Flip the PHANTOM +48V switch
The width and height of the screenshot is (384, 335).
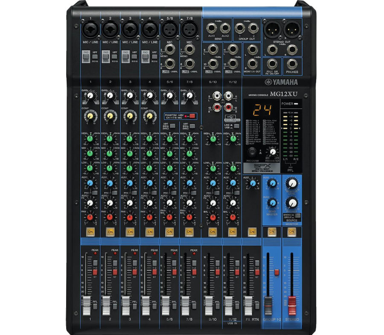tap(192, 116)
